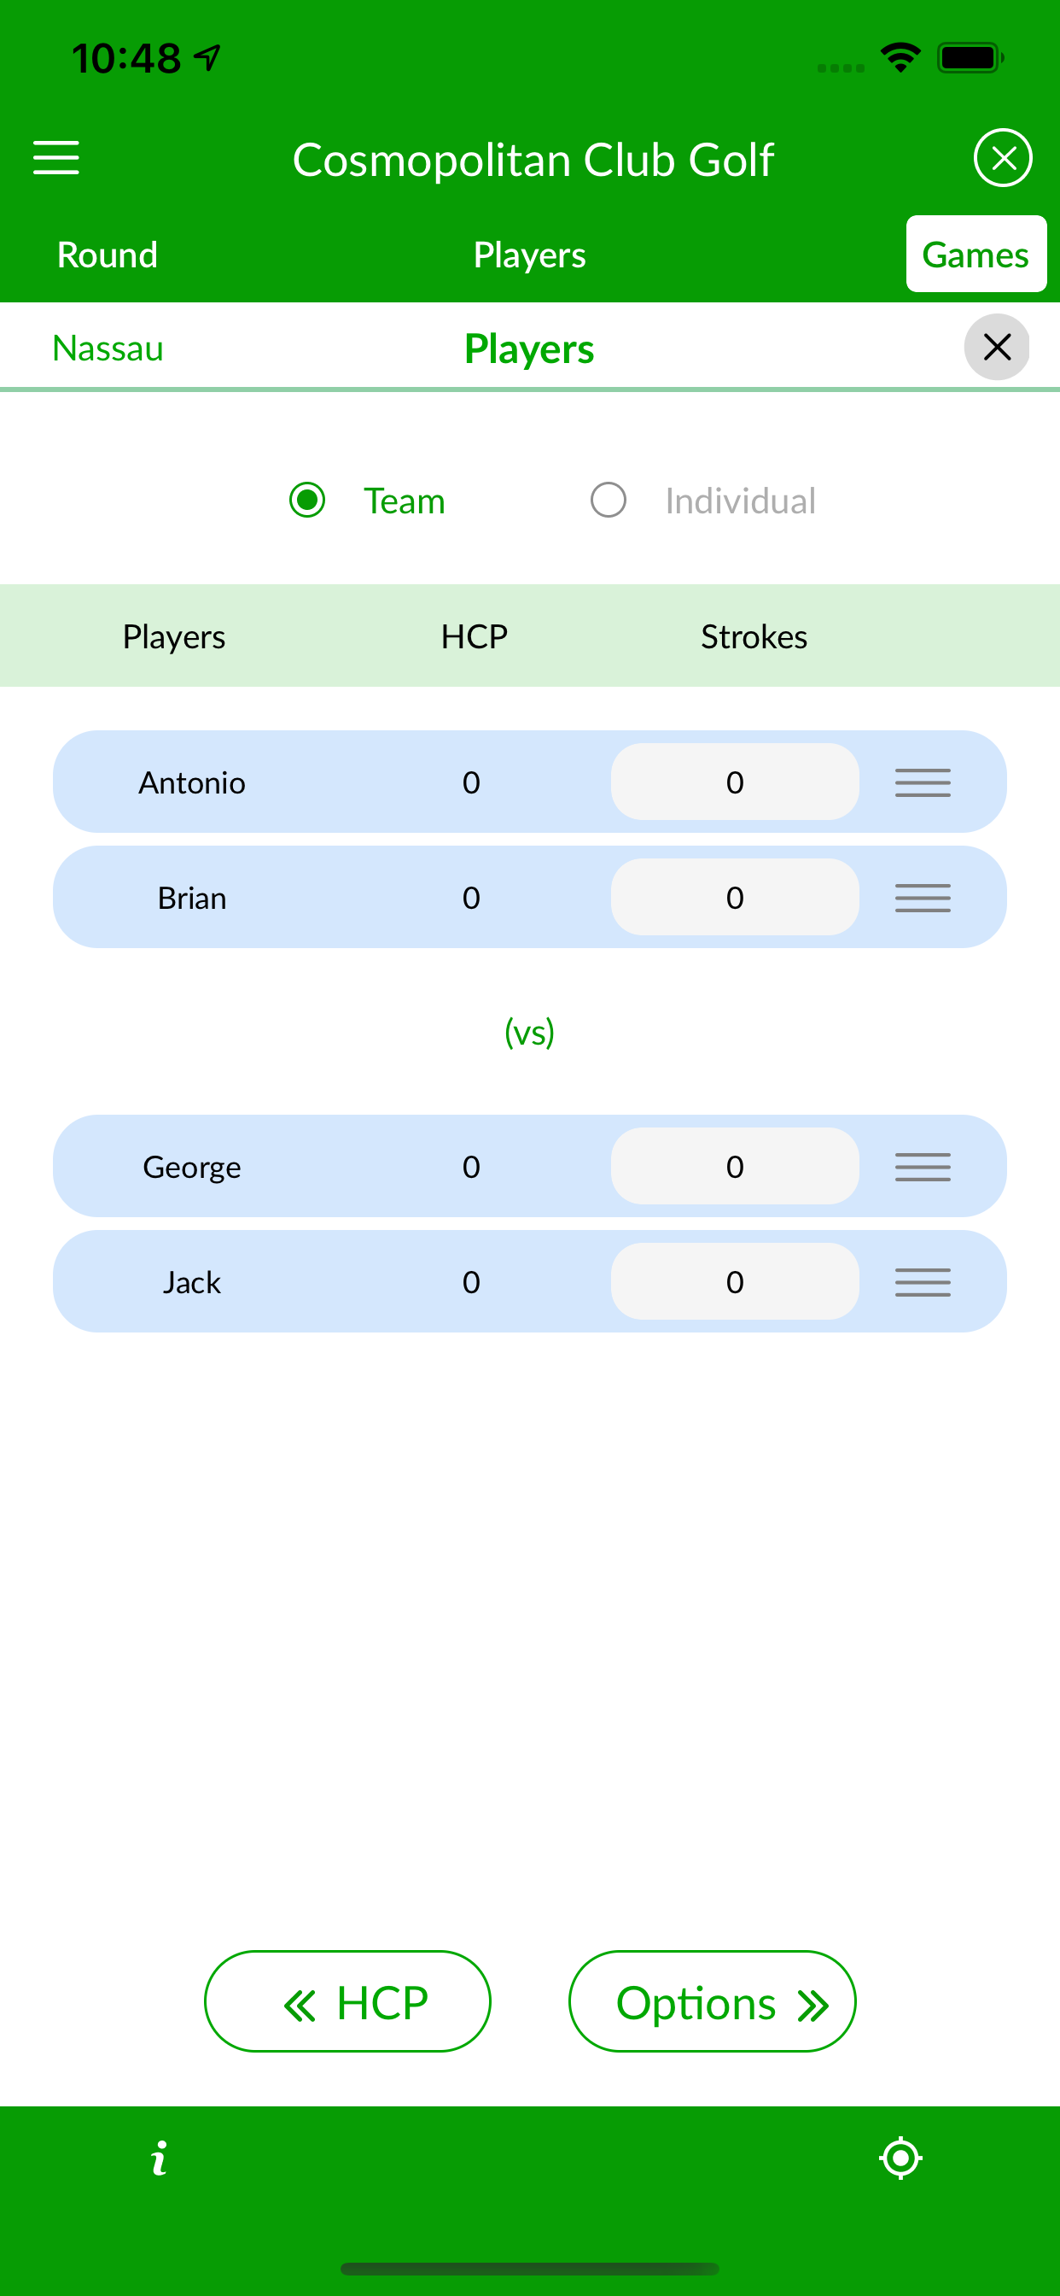Tap Antonio's reorder handle icon
The width and height of the screenshot is (1060, 2296).
[x=923, y=782]
